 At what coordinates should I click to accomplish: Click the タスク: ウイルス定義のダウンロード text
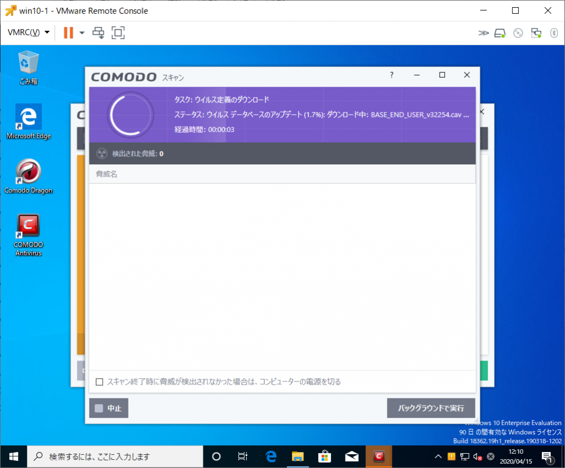[222, 100]
